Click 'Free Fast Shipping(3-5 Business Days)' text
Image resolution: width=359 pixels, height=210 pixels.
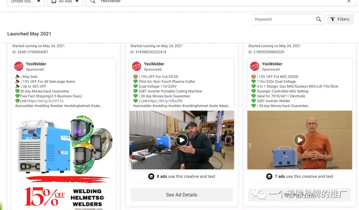click(51, 96)
